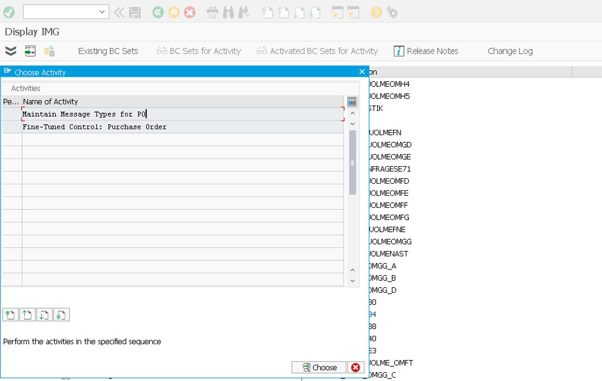This screenshot has width=602, height=381.
Task: Click the scroll-down arrow below it
Action: (x=352, y=124)
